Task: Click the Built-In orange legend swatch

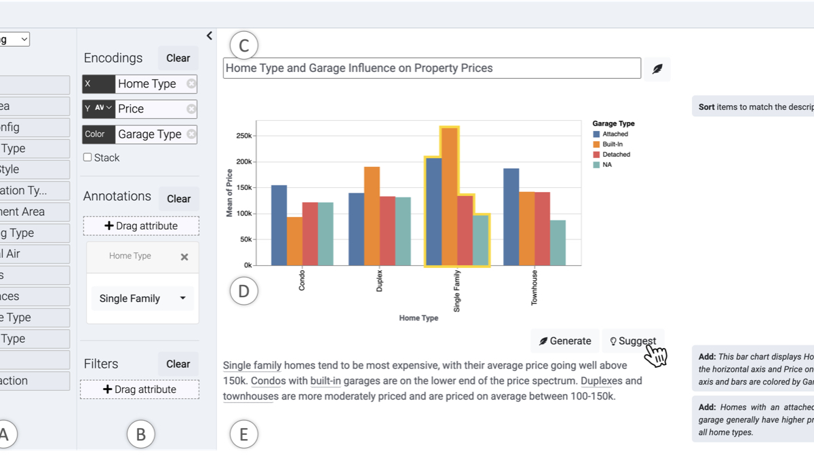Action: click(596, 145)
